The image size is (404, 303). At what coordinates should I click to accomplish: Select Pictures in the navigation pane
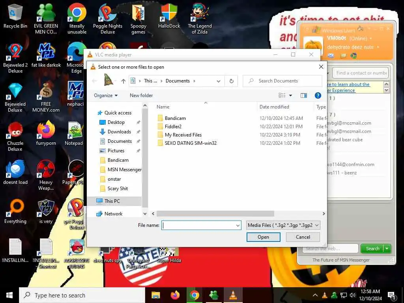pyautogui.click(x=116, y=151)
